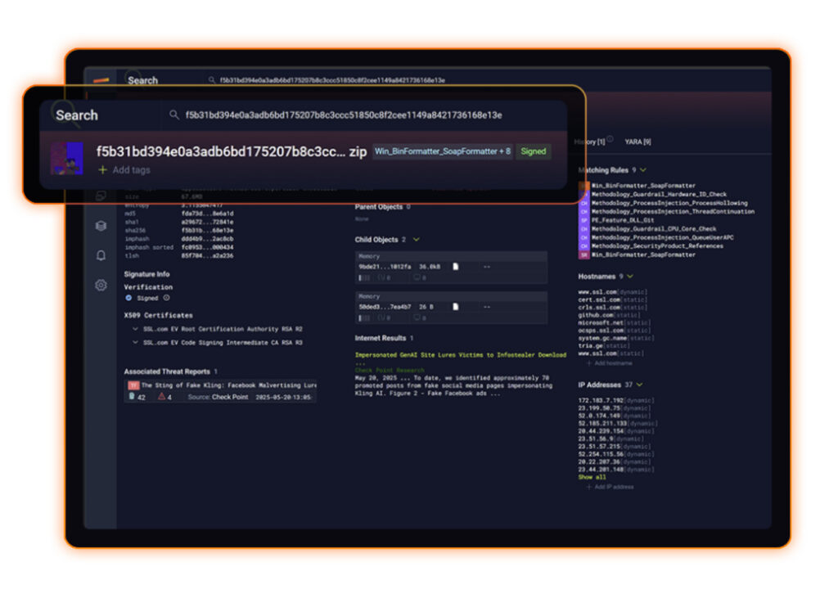
Task: Click IP address 52.254.115.56
Action: pyautogui.click(x=601, y=454)
